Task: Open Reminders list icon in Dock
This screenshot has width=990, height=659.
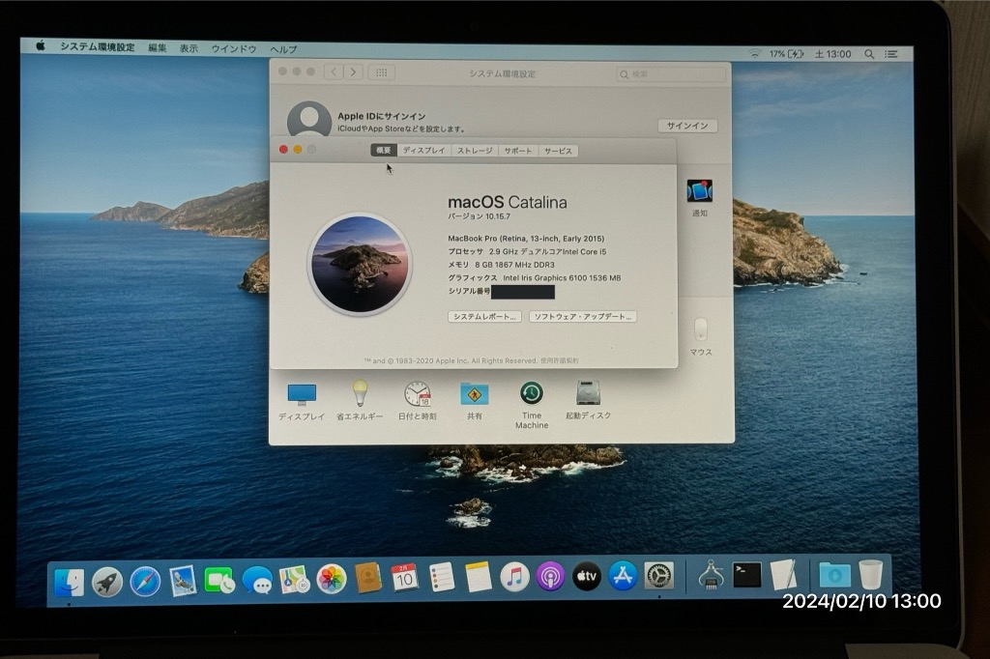Action: click(441, 577)
